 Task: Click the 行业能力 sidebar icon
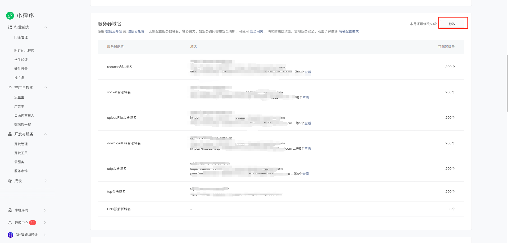(10, 27)
